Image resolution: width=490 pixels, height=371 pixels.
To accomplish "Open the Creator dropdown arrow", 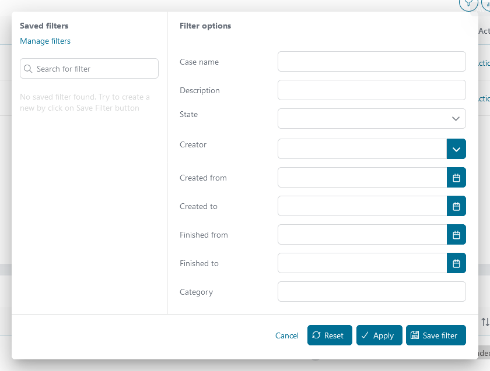I will [456, 149].
